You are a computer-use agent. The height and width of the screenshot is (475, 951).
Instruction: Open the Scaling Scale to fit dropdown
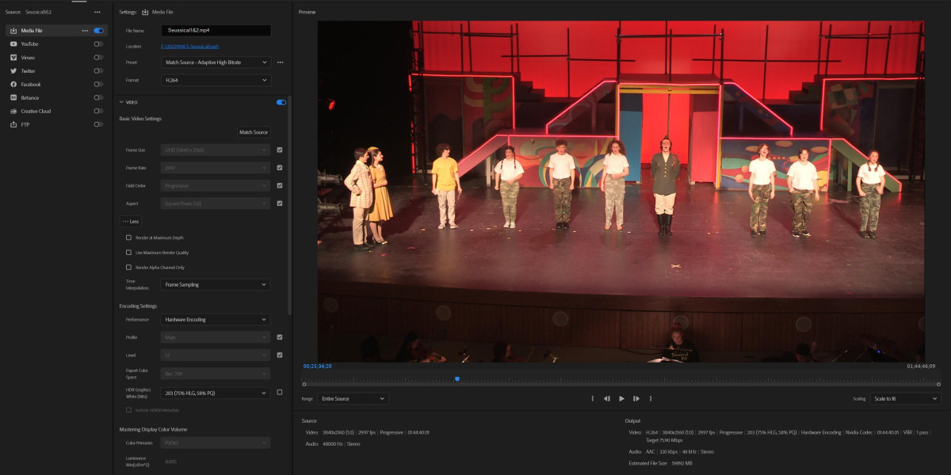[905, 399]
